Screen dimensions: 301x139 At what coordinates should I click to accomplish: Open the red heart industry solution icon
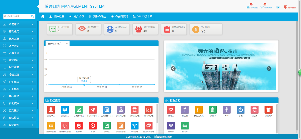pos(171,110)
